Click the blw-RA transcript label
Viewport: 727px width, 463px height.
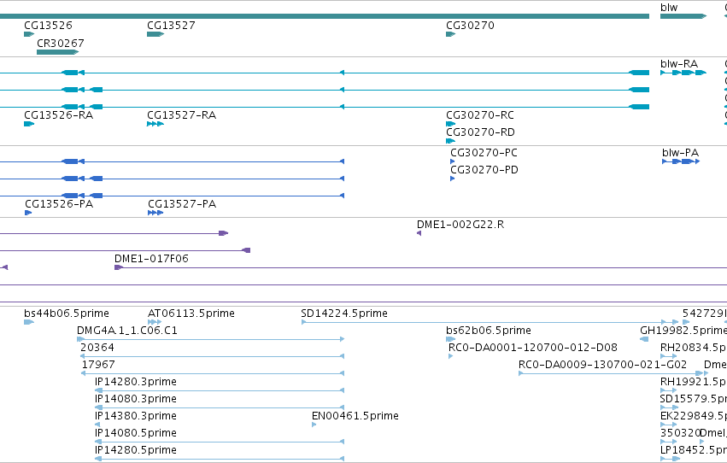point(679,64)
